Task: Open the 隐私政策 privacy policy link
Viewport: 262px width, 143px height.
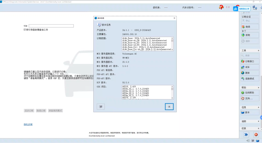Action: [x=28, y=125]
